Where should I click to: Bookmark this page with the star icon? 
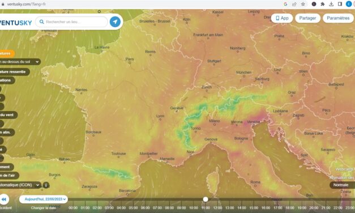click(x=303, y=4)
